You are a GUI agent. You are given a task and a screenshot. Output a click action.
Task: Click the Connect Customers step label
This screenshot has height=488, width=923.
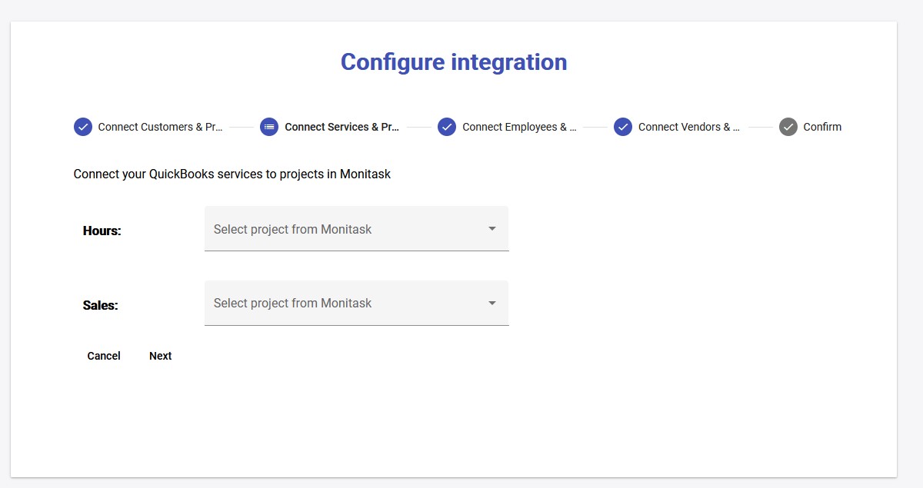[x=161, y=127]
